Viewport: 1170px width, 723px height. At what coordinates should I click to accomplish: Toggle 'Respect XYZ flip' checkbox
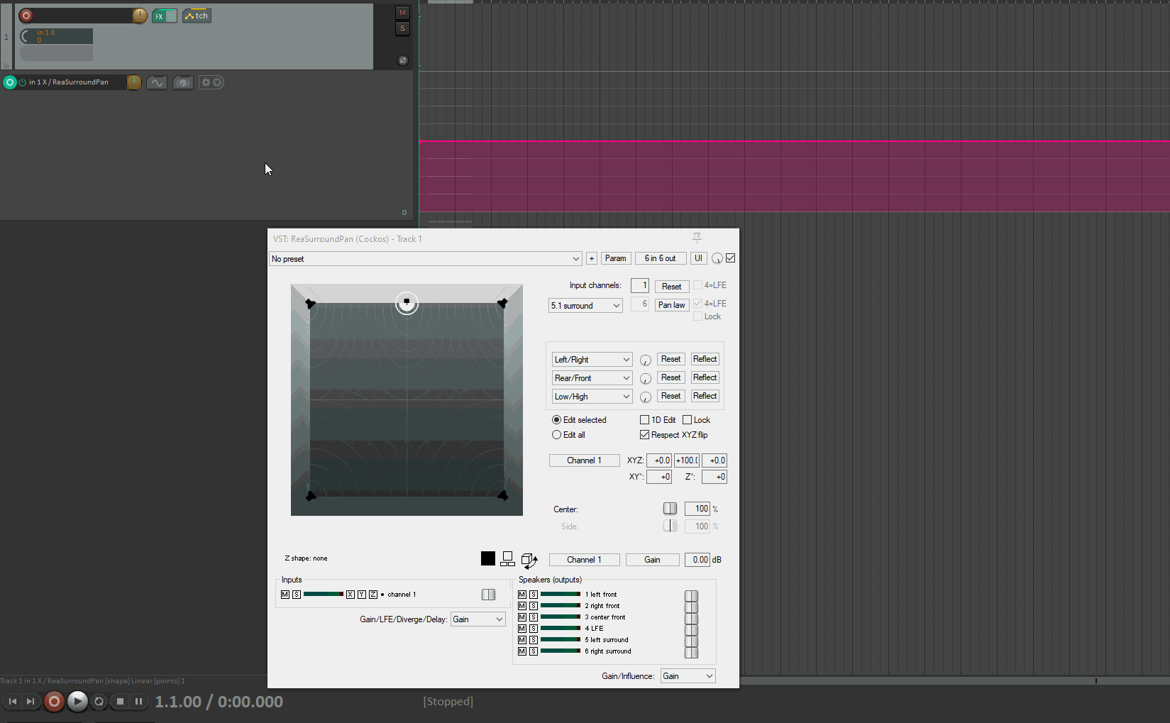click(x=644, y=435)
